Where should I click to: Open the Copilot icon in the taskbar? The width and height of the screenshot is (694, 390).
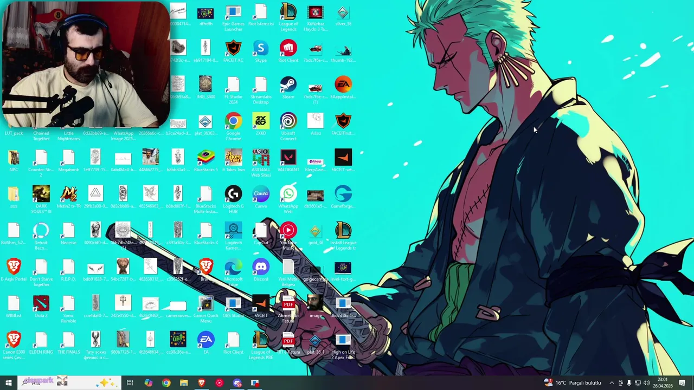point(148,383)
